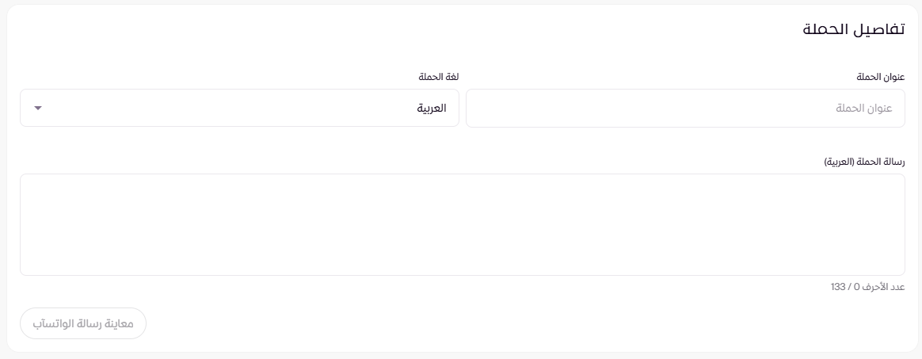
Task: Click the لغة الحملة field label
Action: (439, 77)
